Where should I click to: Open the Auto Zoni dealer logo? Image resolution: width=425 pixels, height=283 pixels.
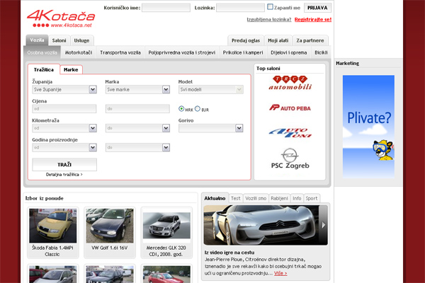click(289, 132)
